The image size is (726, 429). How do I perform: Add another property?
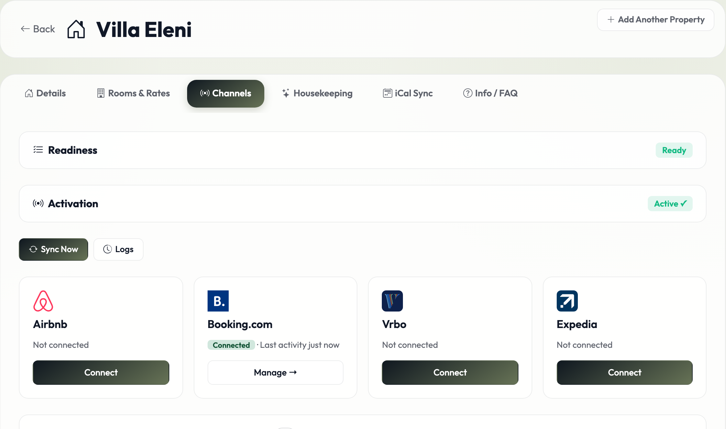pos(656,20)
